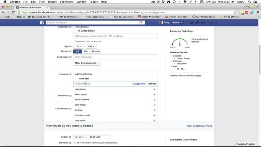Click Browse link in interests
Image resolution: width=261 pixels, height=147 pixels.
coord(152,84)
